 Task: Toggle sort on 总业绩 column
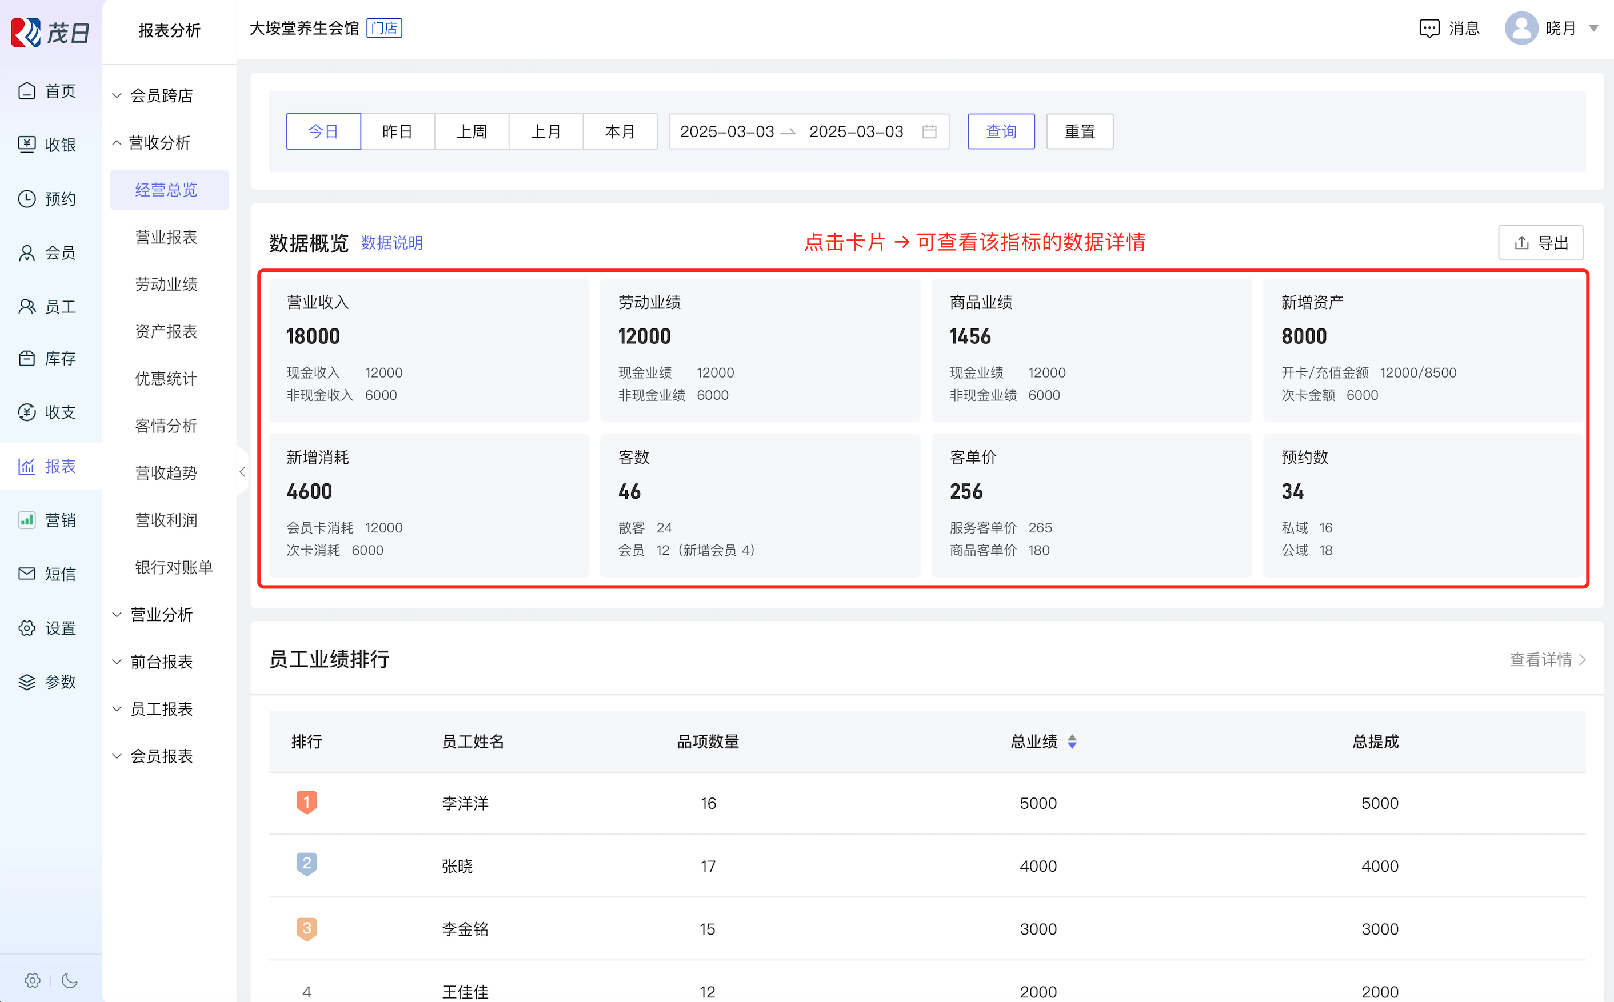click(1072, 742)
